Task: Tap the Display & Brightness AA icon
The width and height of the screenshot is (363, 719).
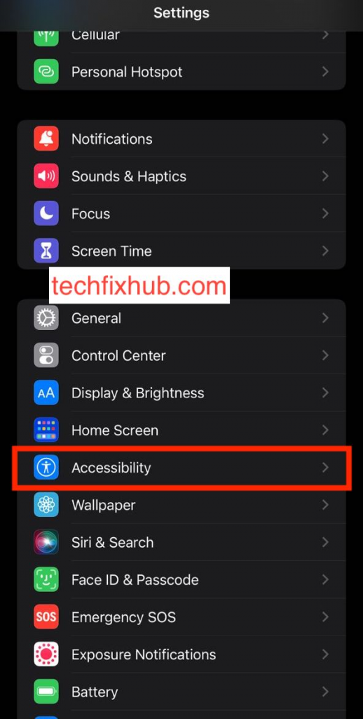Action: pos(46,393)
